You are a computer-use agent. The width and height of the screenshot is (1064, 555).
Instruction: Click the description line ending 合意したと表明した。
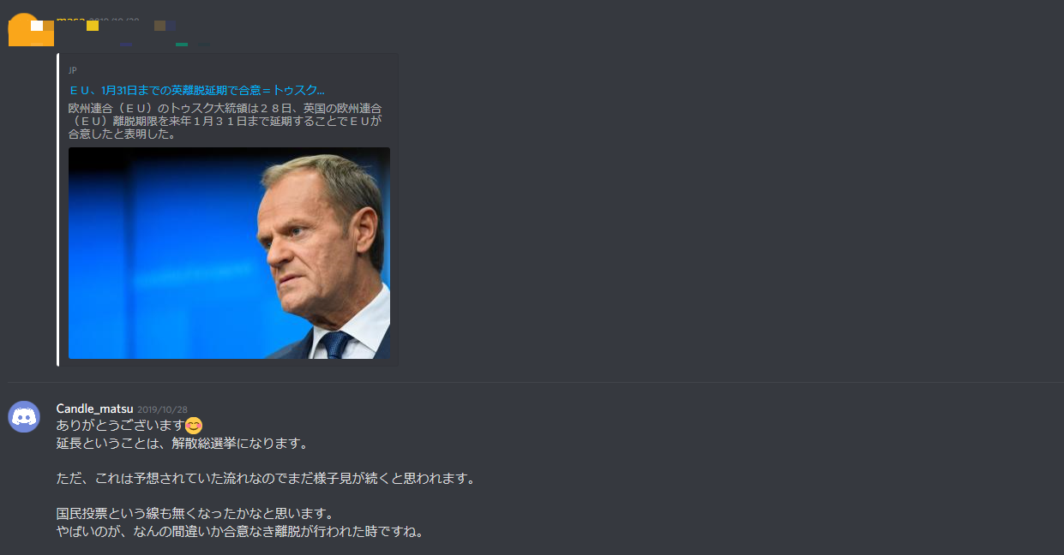pyautogui.click(x=122, y=134)
